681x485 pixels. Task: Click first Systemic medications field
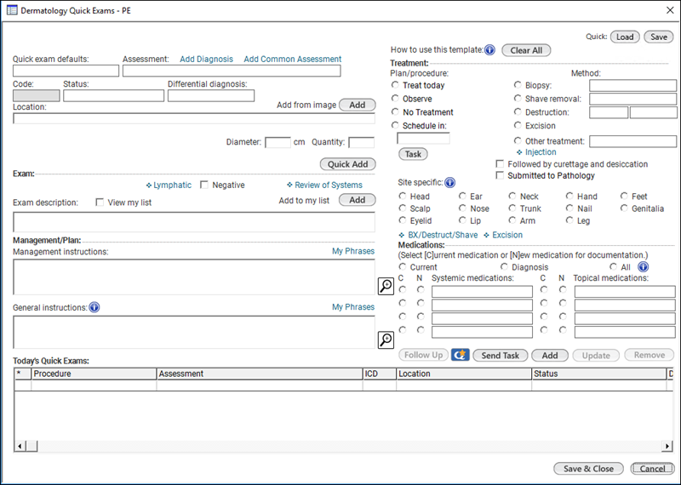click(482, 291)
